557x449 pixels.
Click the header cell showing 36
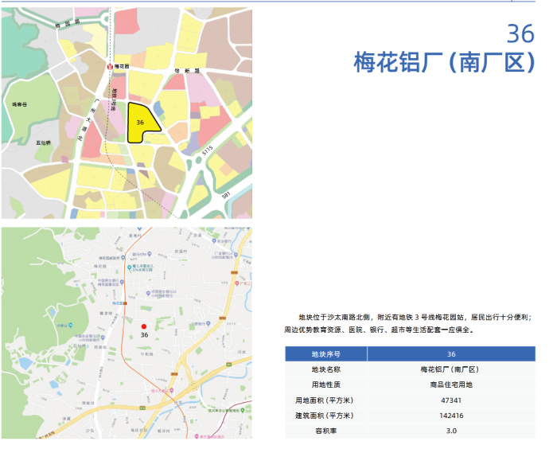451,354
